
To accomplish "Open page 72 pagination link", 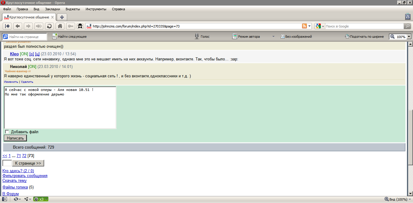I will [24, 156].
